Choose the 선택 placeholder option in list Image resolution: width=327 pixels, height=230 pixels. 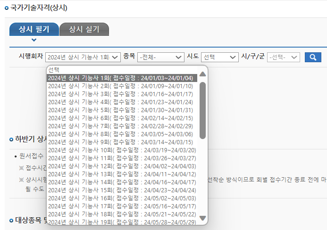point(122,70)
